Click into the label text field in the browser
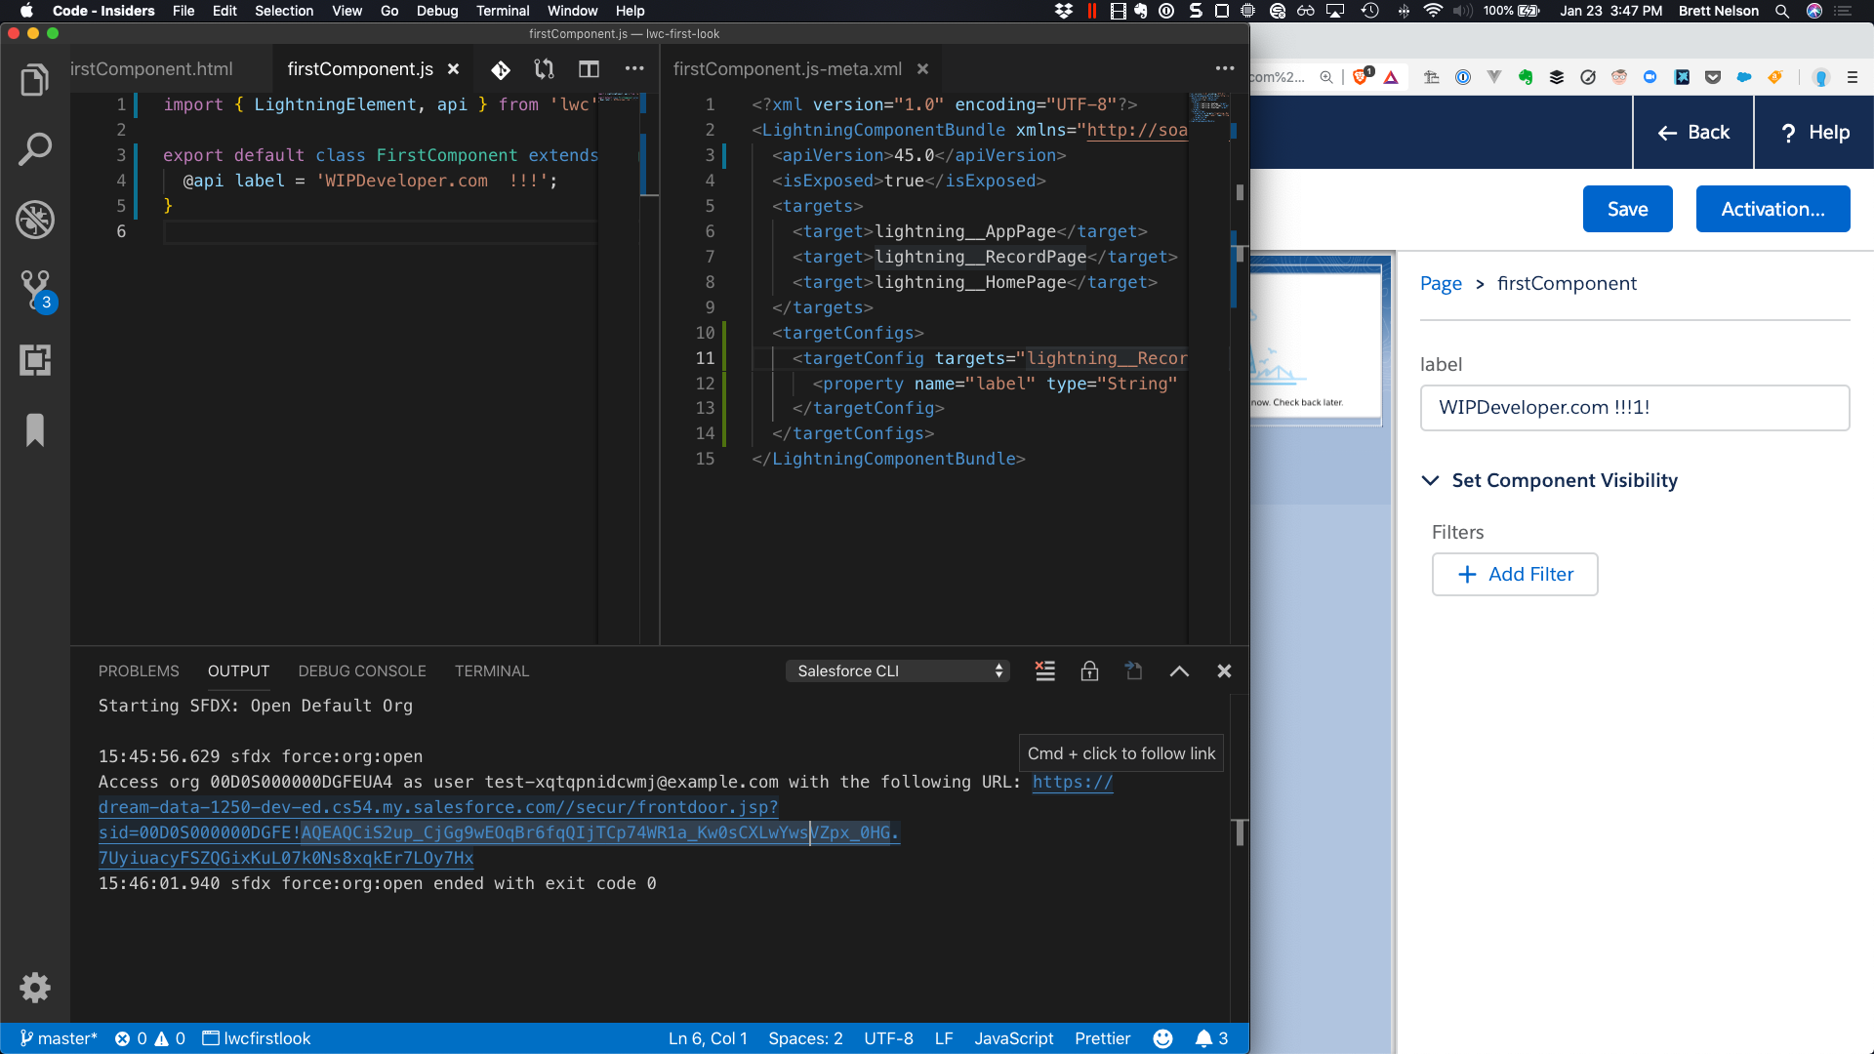 coord(1635,408)
